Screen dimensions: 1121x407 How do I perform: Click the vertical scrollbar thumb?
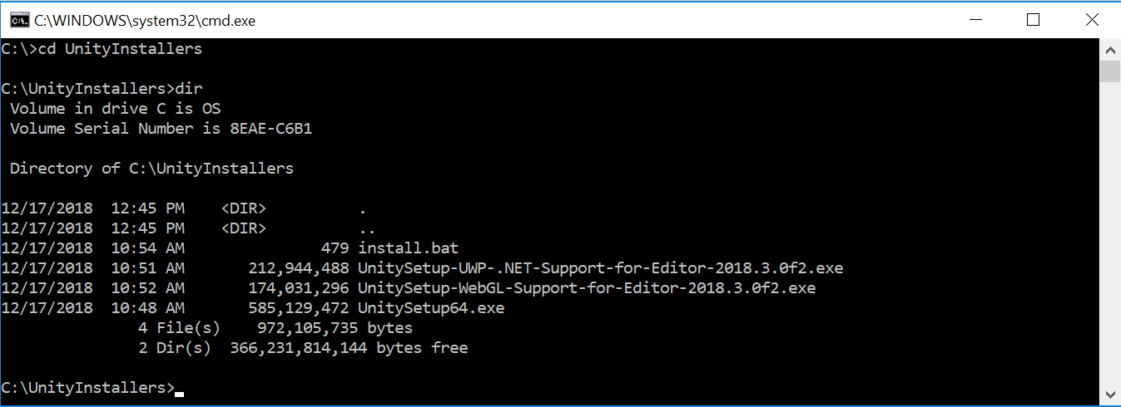click(1110, 71)
